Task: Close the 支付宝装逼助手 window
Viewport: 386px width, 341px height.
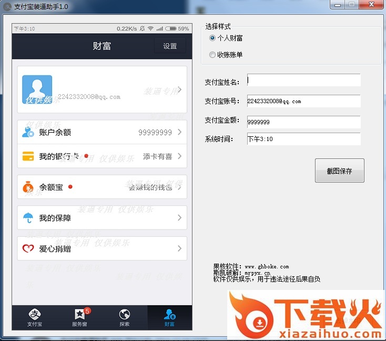Action: tap(371, 4)
